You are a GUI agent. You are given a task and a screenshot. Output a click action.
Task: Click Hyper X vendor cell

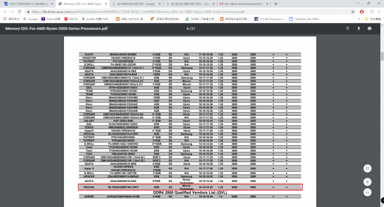[x=89, y=169]
